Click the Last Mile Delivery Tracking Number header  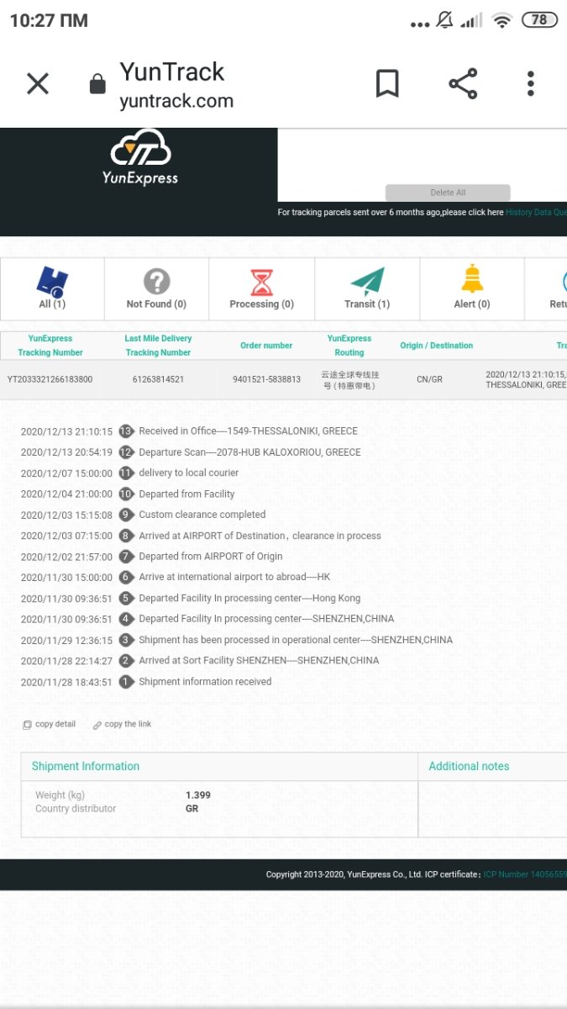click(158, 346)
